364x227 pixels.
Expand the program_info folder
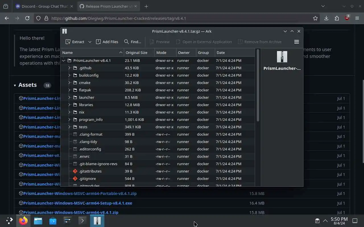click(69, 119)
